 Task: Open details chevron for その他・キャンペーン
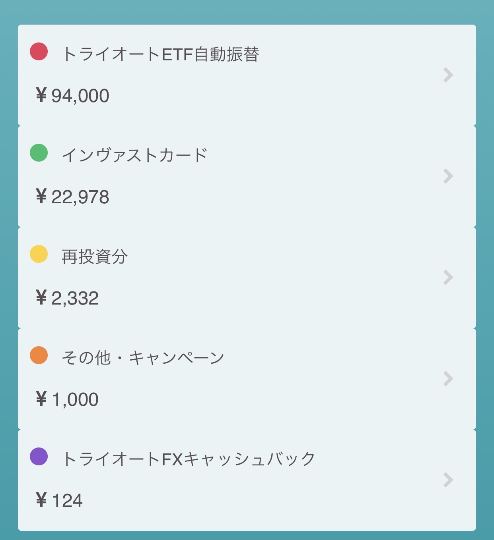[x=448, y=379]
